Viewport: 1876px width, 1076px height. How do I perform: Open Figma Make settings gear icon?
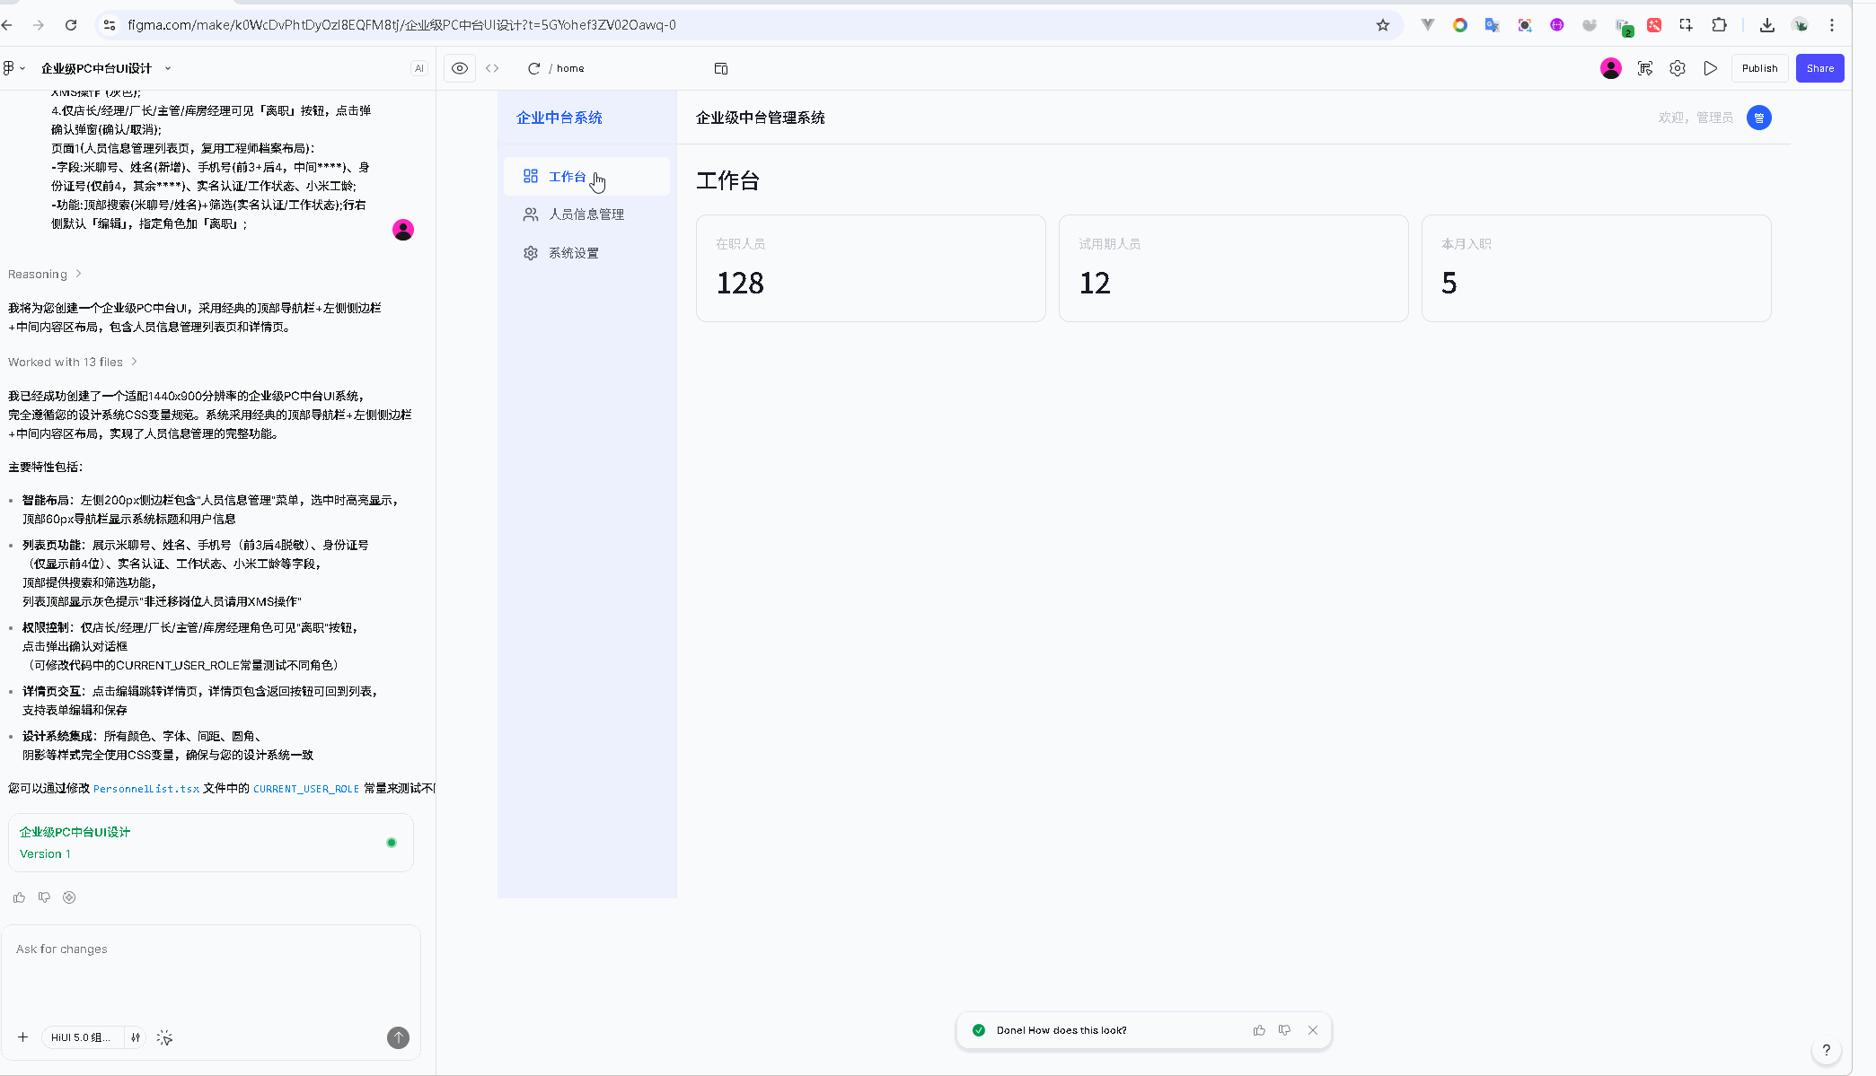[x=1678, y=68]
